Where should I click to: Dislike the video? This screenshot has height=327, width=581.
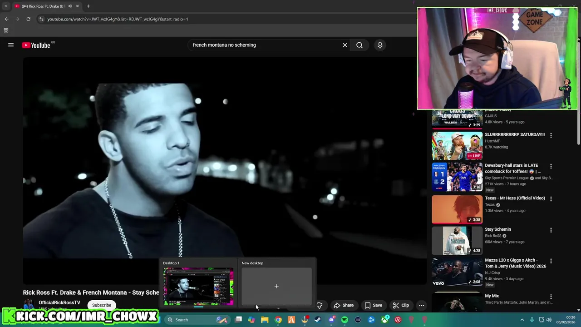pos(320,306)
